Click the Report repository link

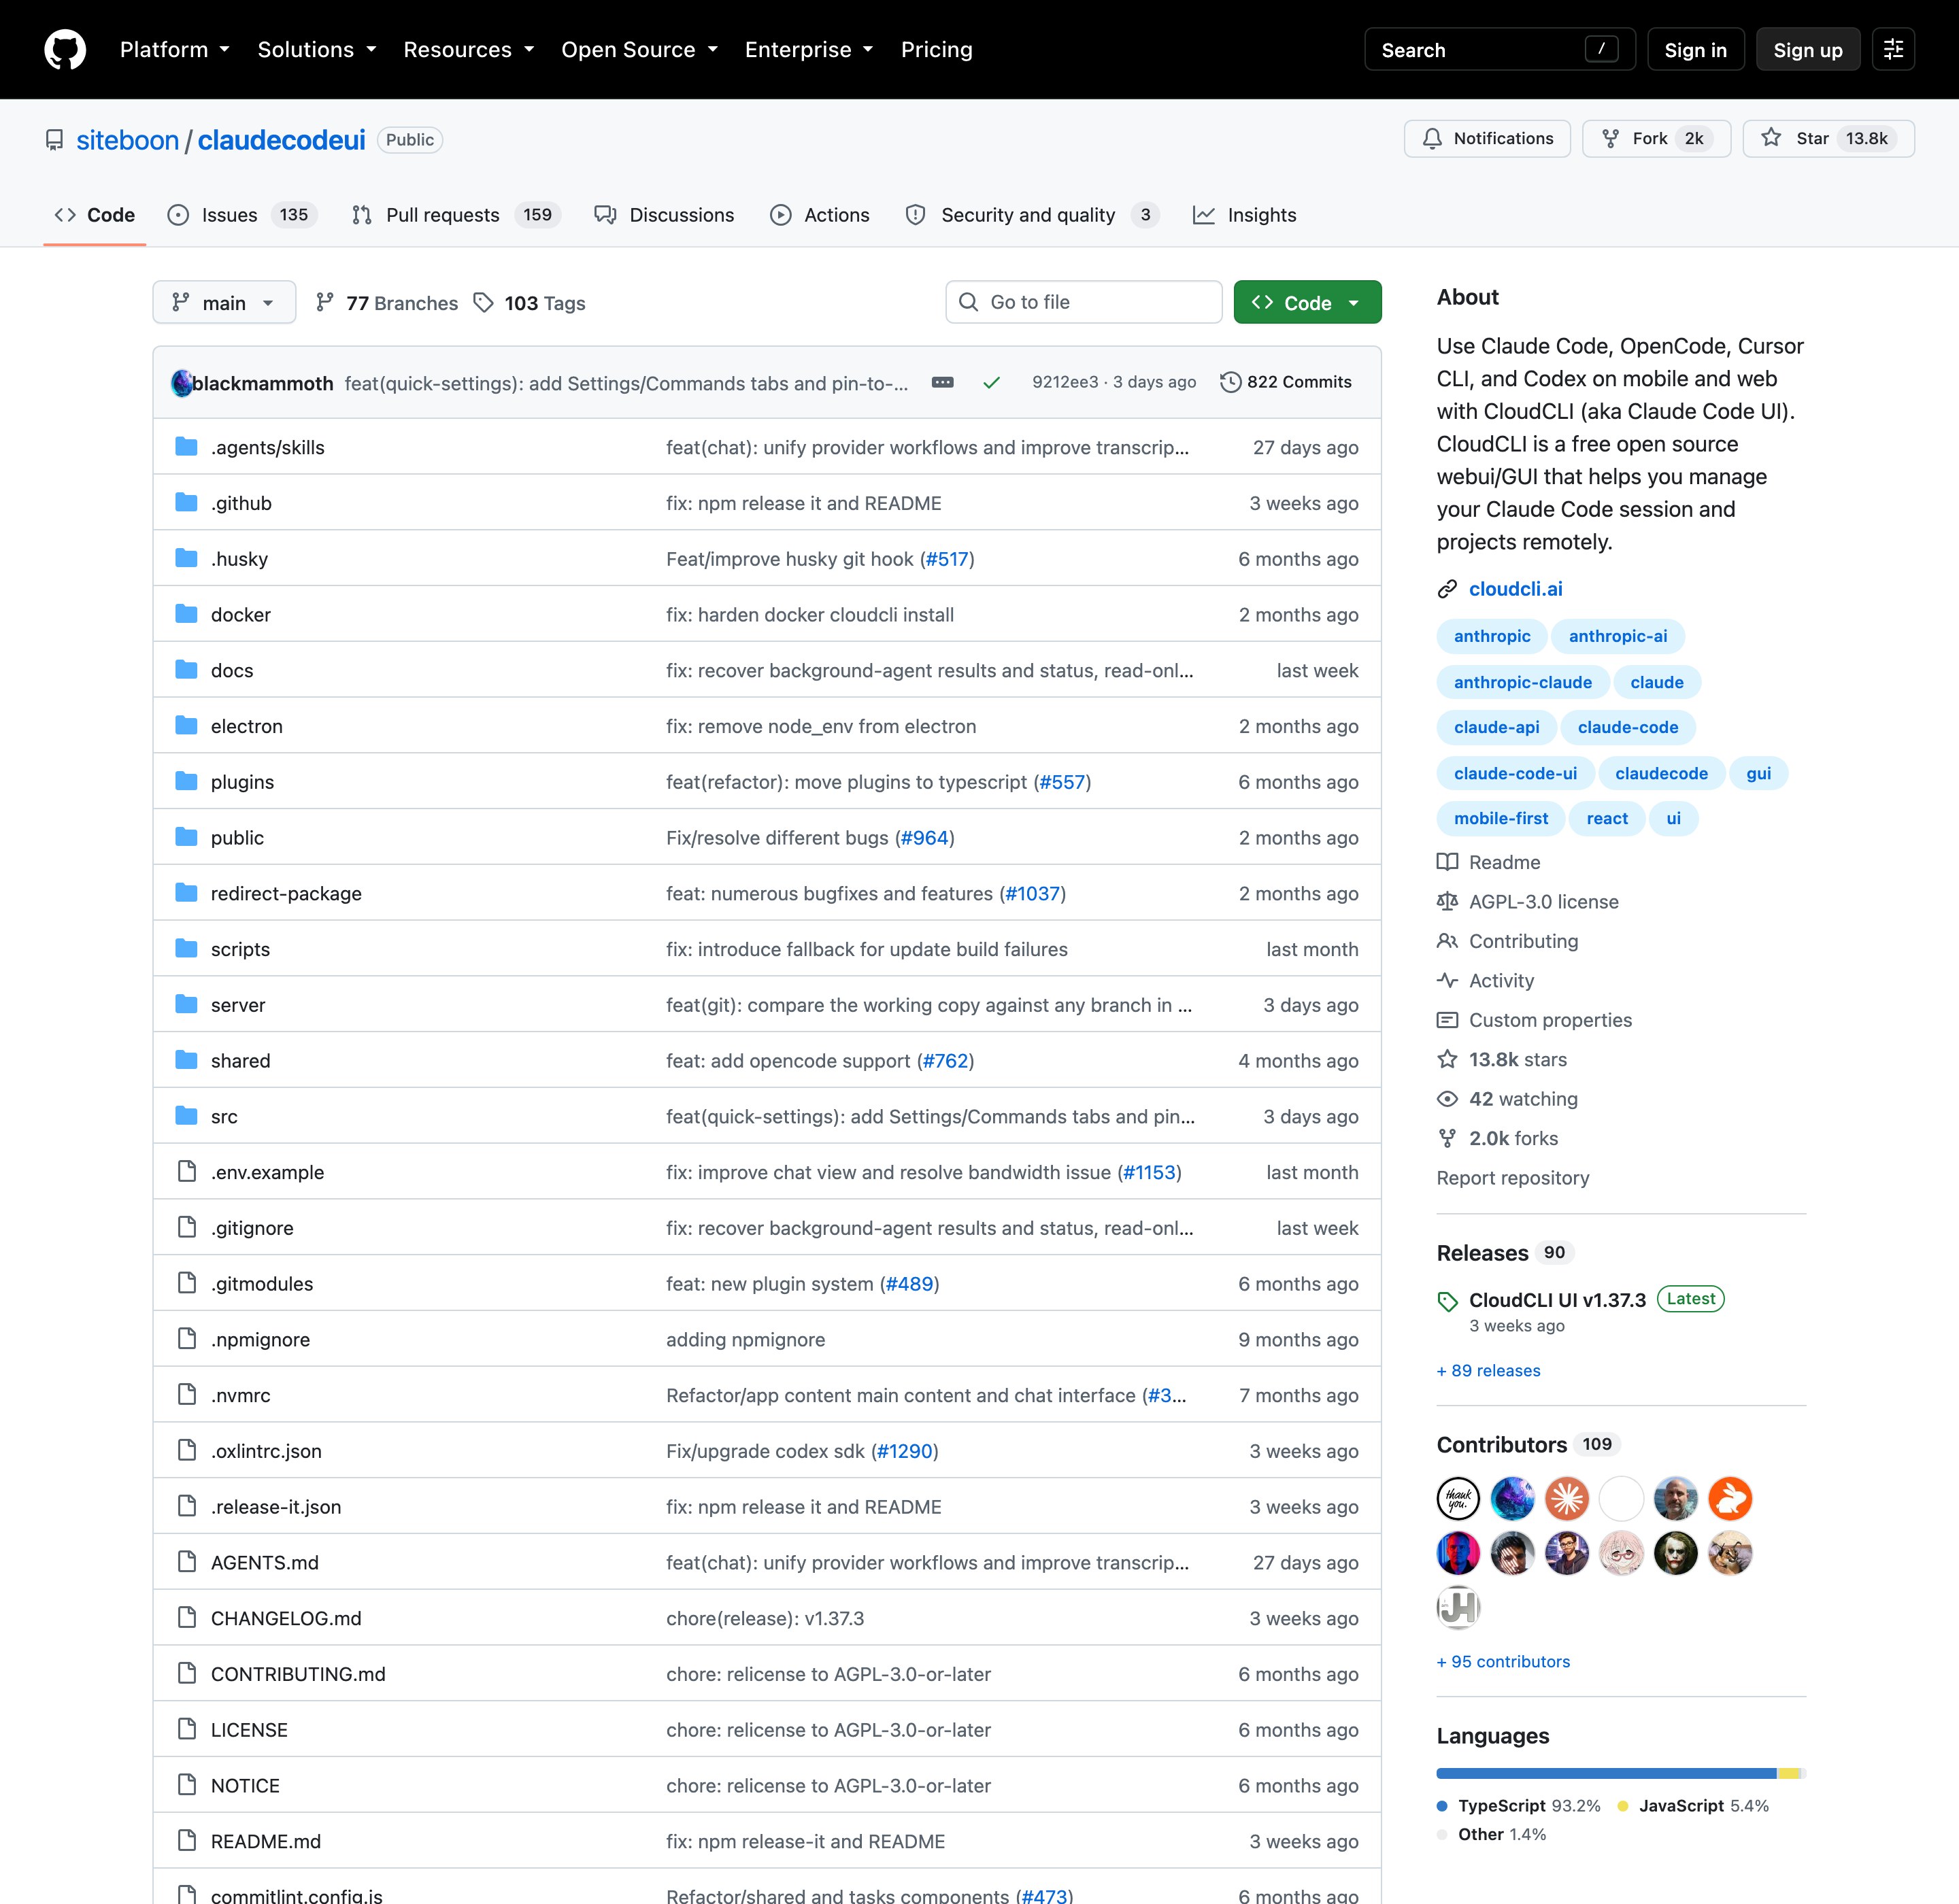1512,1178
